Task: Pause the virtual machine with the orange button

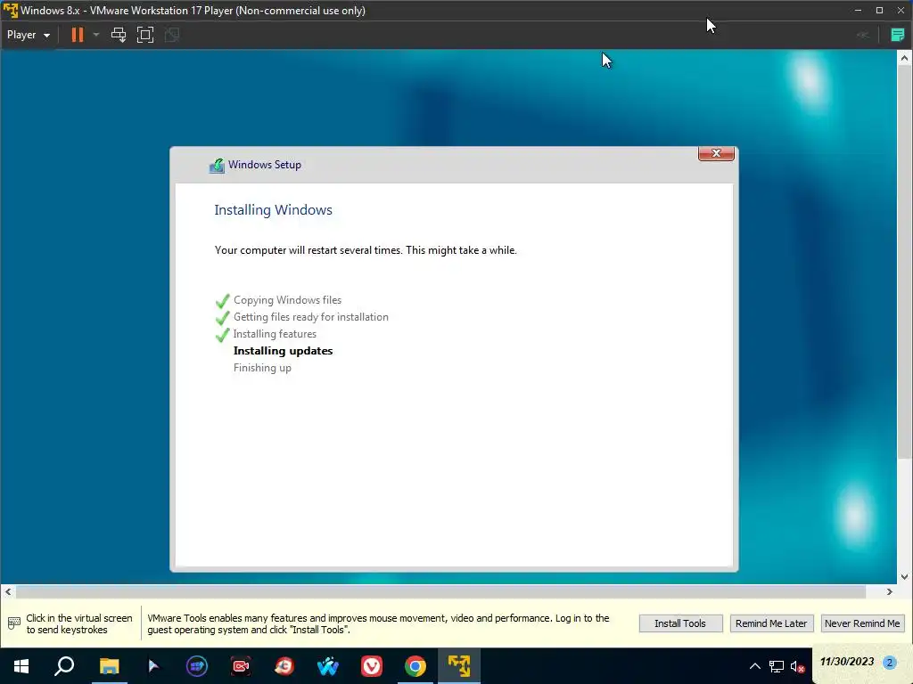Action: [x=77, y=35]
